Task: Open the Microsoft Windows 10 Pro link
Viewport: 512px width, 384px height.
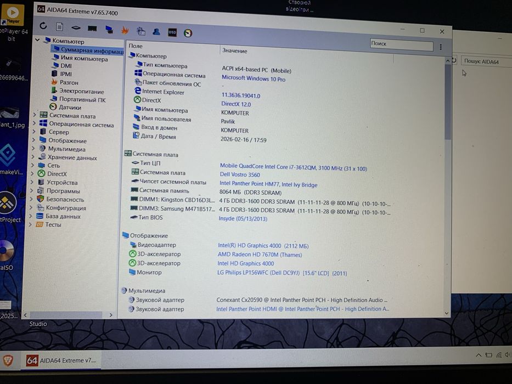Action: (254, 78)
